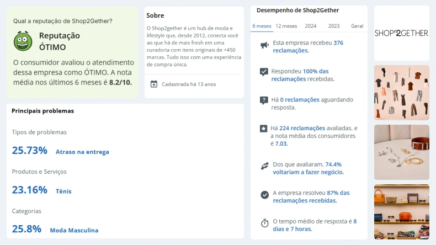Click the Shop2gether description paragraph under Sobre
436x245 pixels.
[194, 46]
